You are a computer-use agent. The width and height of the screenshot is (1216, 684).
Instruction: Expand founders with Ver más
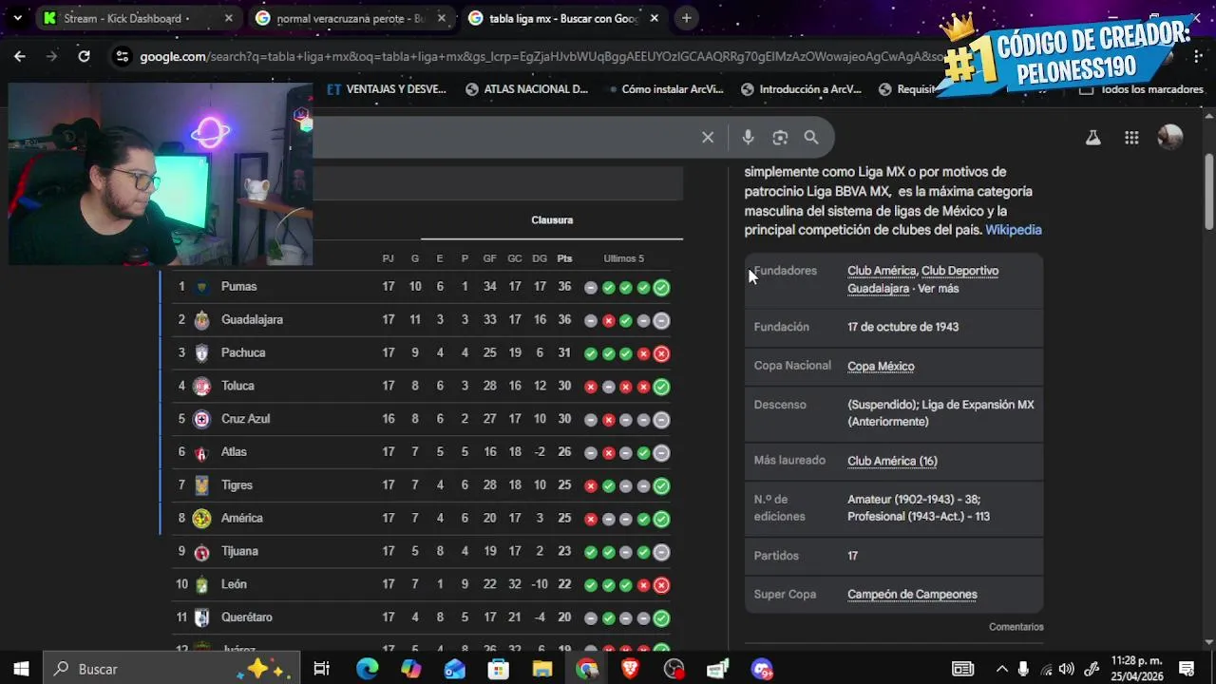point(939,289)
